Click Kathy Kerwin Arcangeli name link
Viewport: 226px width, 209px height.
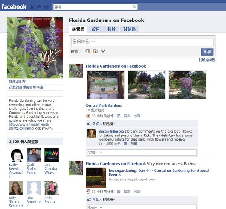click(x=16, y=170)
